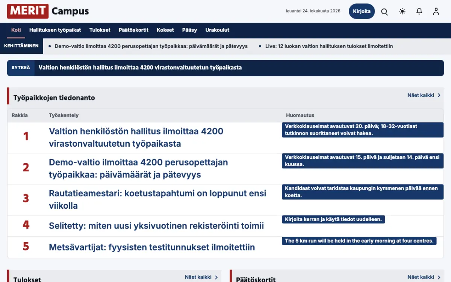This screenshot has height=282, width=451.
Task: Open the Urakoulut navigation item
Action: pos(217,30)
